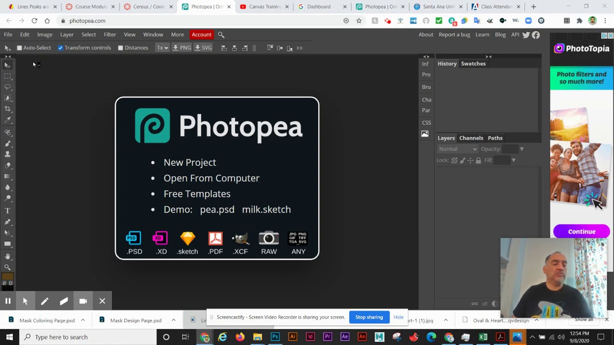
Task: Open the Layer menu
Action: (67, 34)
